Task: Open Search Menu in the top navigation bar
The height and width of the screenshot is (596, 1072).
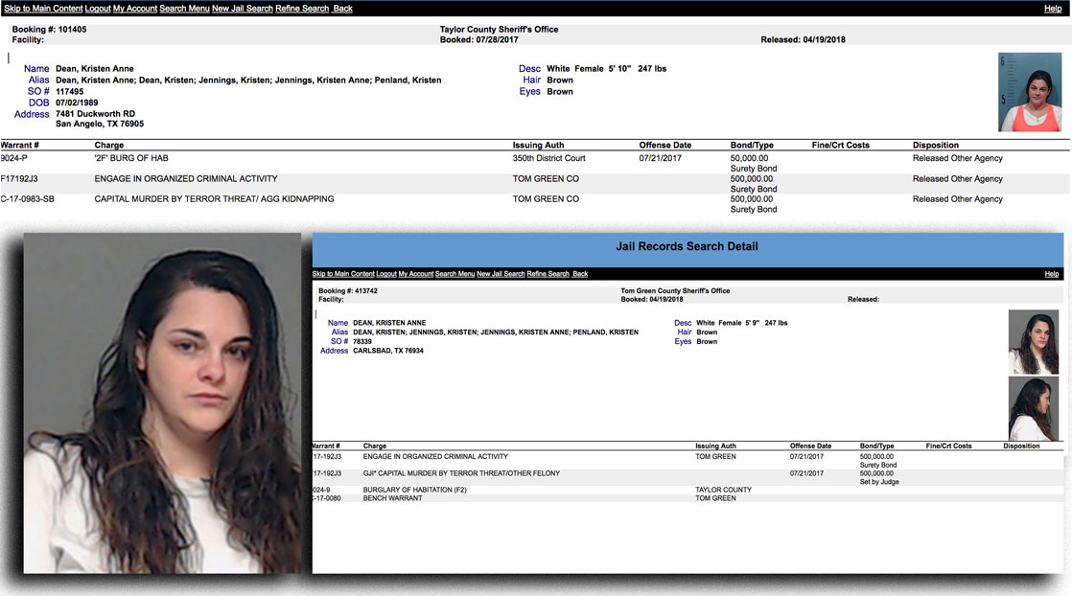Action: [x=184, y=9]
